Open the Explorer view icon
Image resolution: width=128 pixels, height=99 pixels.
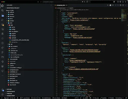[2, 6]
